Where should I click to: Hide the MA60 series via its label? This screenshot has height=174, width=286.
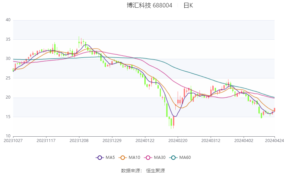pos(185,158)
